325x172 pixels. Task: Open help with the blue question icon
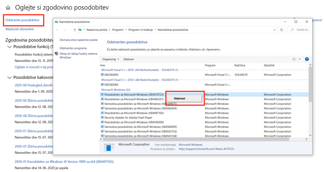pos(307,59)
